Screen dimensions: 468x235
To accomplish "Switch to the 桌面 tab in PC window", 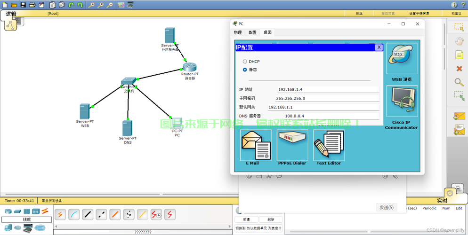I will pyautogui.click(x=267, y=32).
